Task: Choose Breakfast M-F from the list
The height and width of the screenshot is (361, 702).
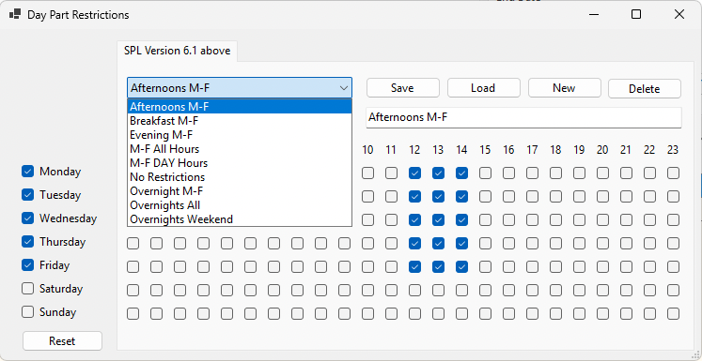Action: tap(240, 121)
